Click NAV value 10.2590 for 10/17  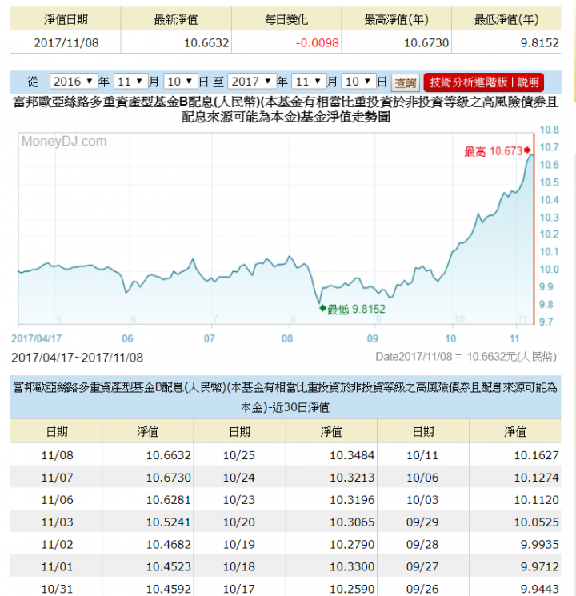click(x=352, y=589)
